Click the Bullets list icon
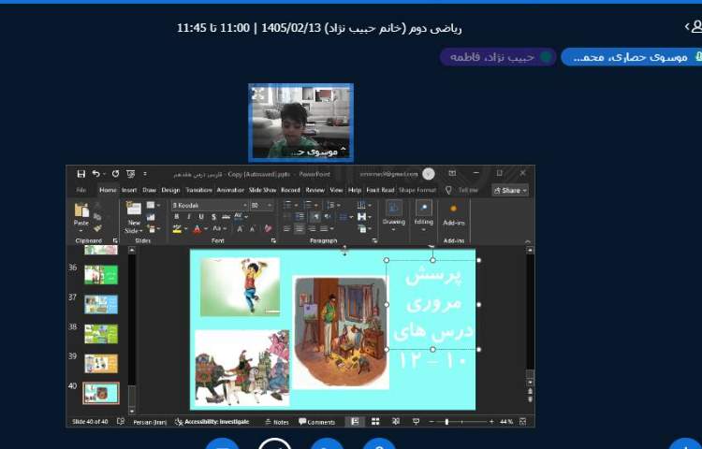 pos(289,205)
